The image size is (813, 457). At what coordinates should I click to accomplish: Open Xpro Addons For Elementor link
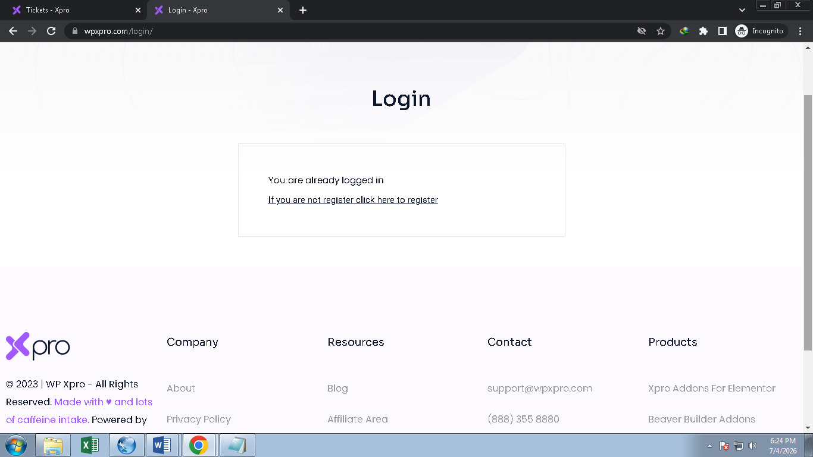pyautogui.click(x=712, y=388)
